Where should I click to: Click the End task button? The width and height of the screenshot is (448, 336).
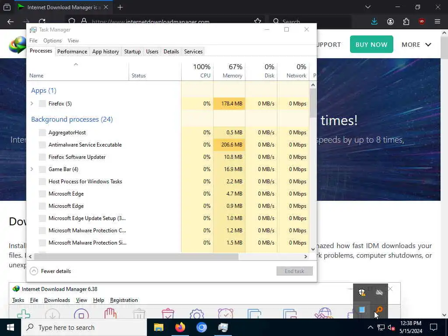coord(294,271)
